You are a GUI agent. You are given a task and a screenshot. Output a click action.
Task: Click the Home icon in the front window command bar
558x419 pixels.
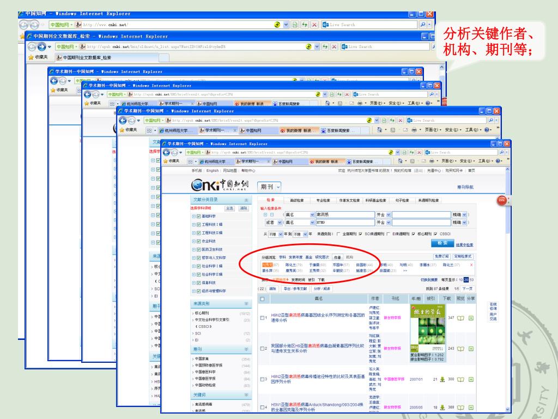[x=399, y=161]
